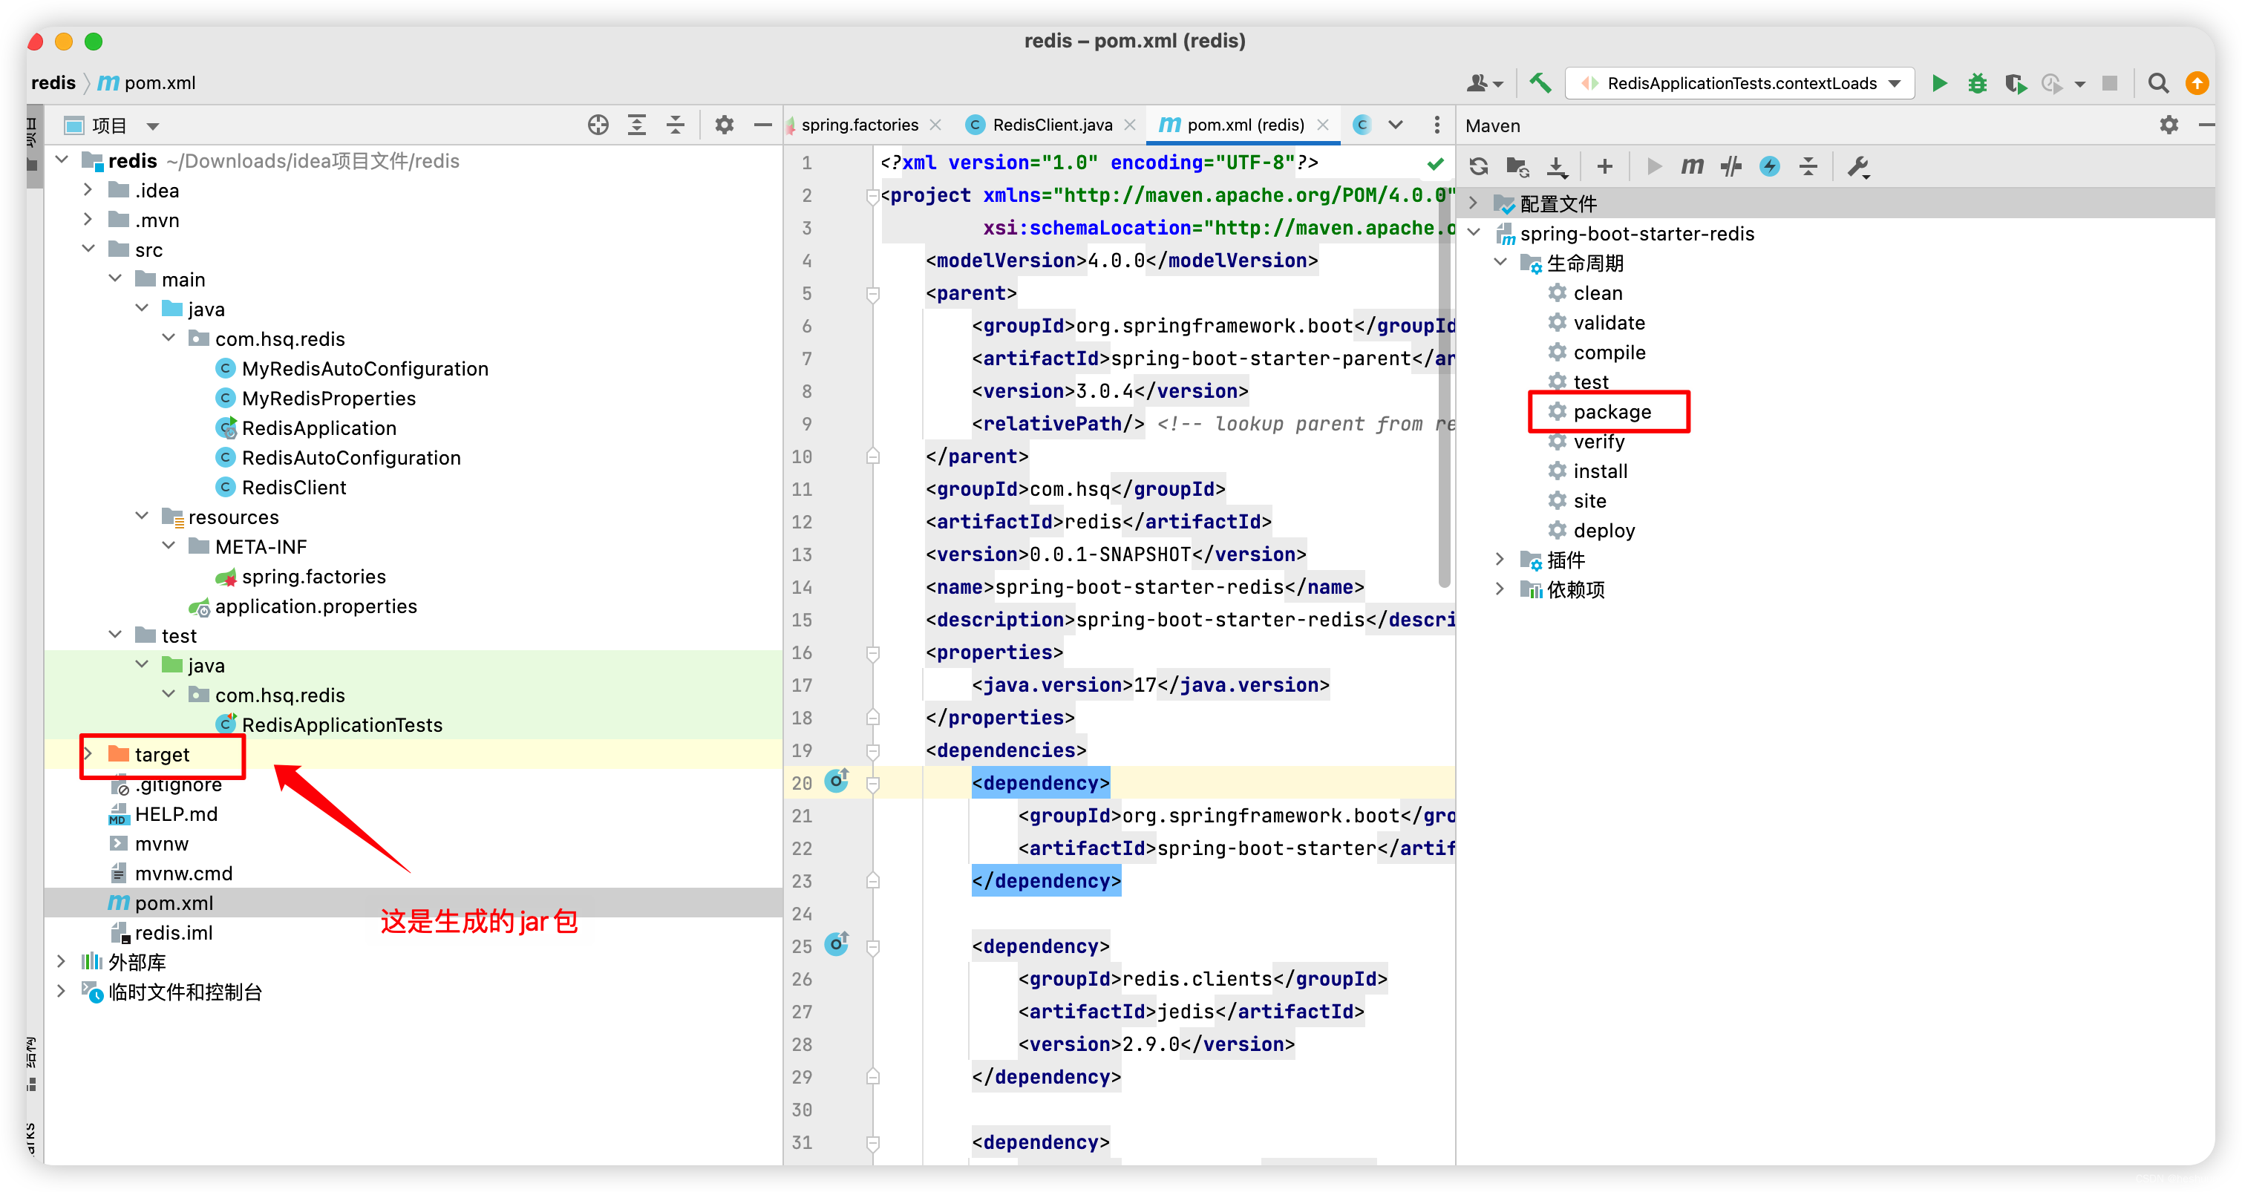Toggle Offline Mode in Maven toolbar
This screenshot has width=2242, height=1192.
click(1730, 166)
